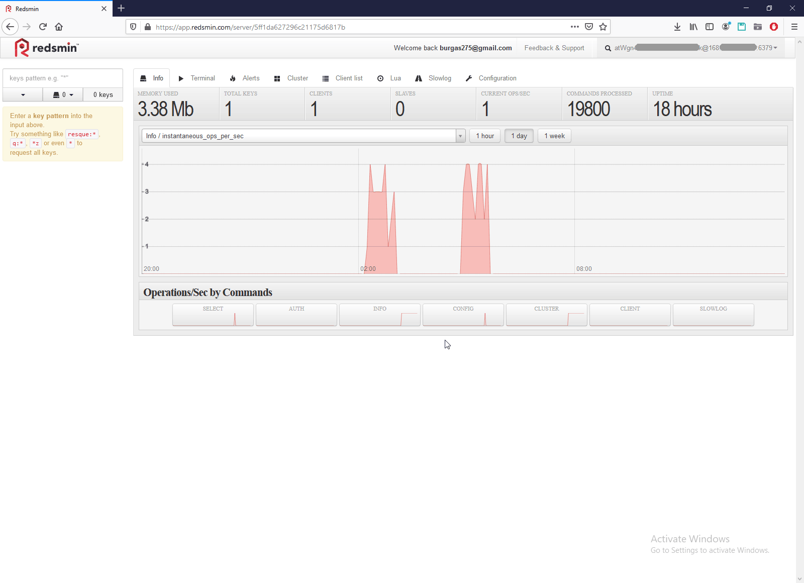Open tracking protection shield icon
Screen dimensions: 804x583
tap(133, 27)
